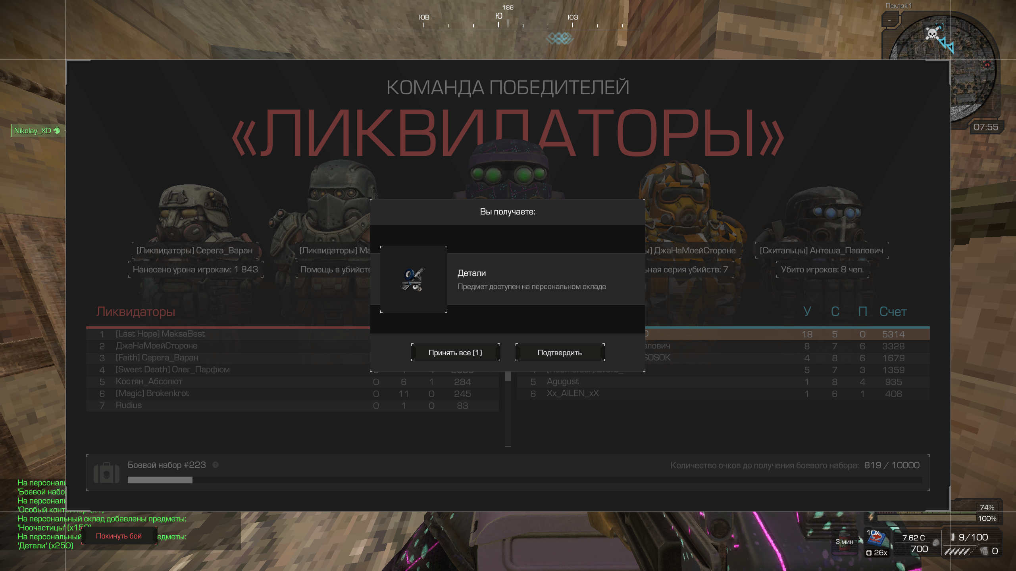The width and height of the screenshot is (1016, 571).
Task: Click the Подтвердить button
Action: pos(560,353)
